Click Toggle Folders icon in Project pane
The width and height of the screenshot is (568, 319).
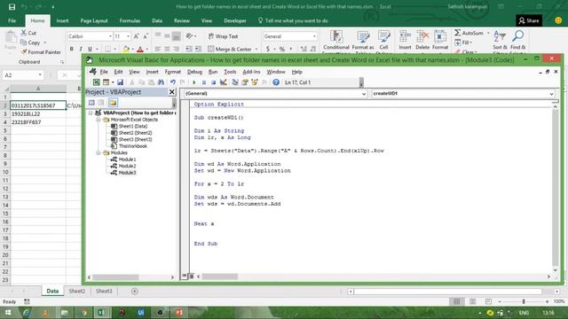(113, 103)
